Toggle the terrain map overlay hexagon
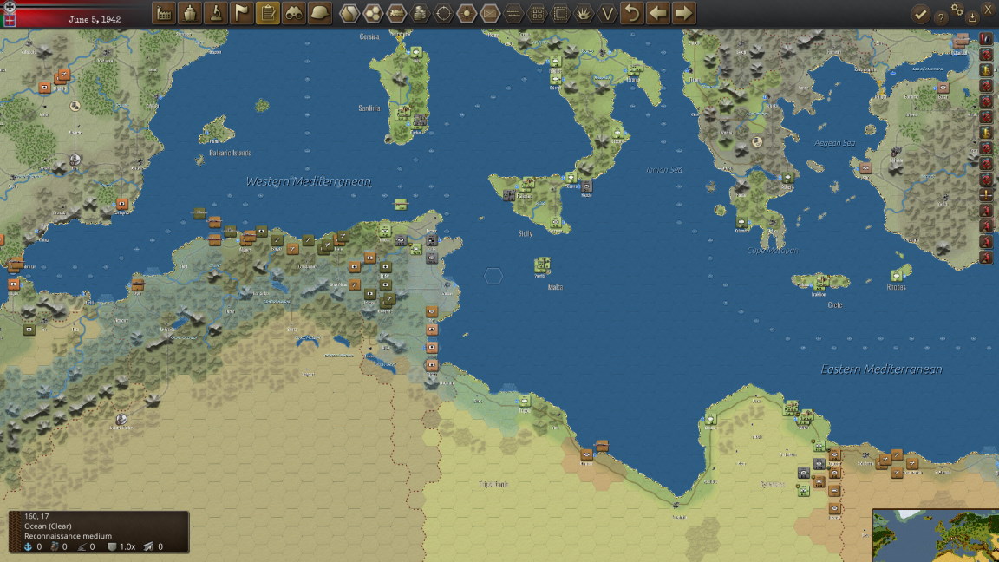The image size is (999, 562). click(349, 13)
